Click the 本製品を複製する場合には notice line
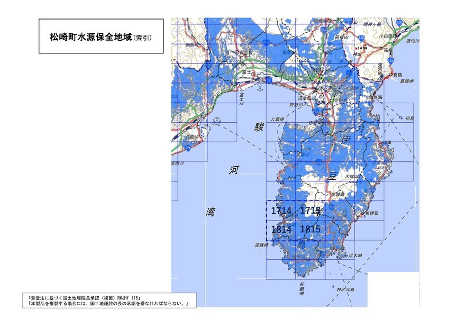464x328 pixels. pos(108,304)
